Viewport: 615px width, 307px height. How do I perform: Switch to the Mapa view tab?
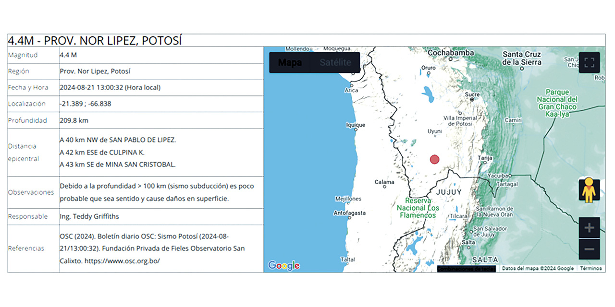[290, 63]
